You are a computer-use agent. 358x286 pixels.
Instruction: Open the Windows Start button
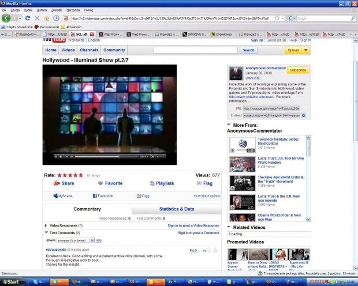click(x=12, y=281)
